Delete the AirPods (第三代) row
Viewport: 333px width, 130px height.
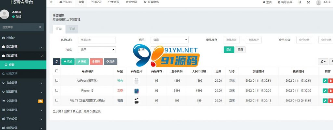330,81
